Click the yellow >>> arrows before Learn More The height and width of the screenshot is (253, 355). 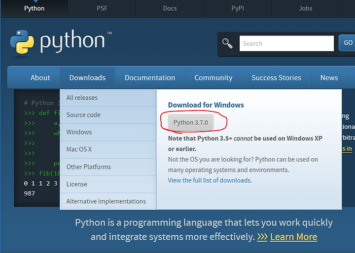(x=262, y=237)
